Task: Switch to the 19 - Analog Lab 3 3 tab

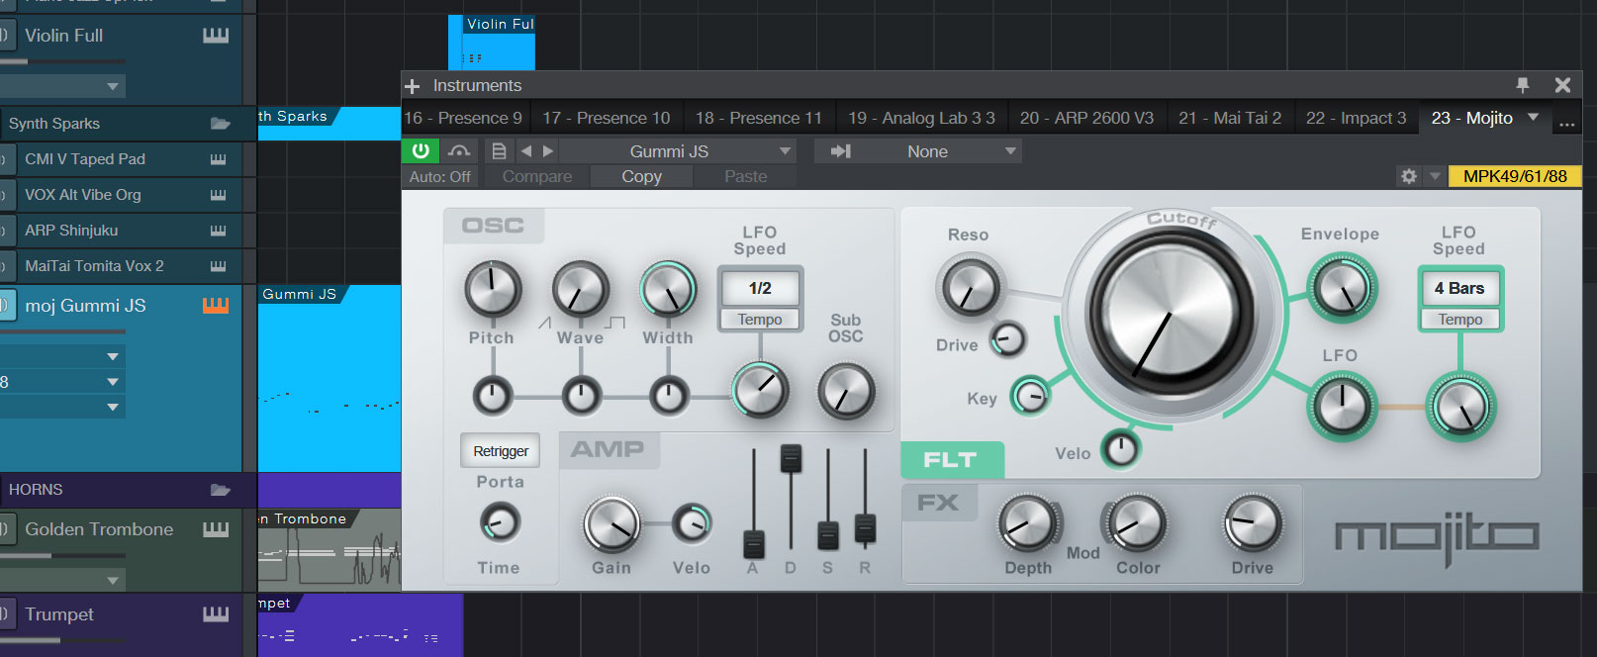Action: [922, 119]
